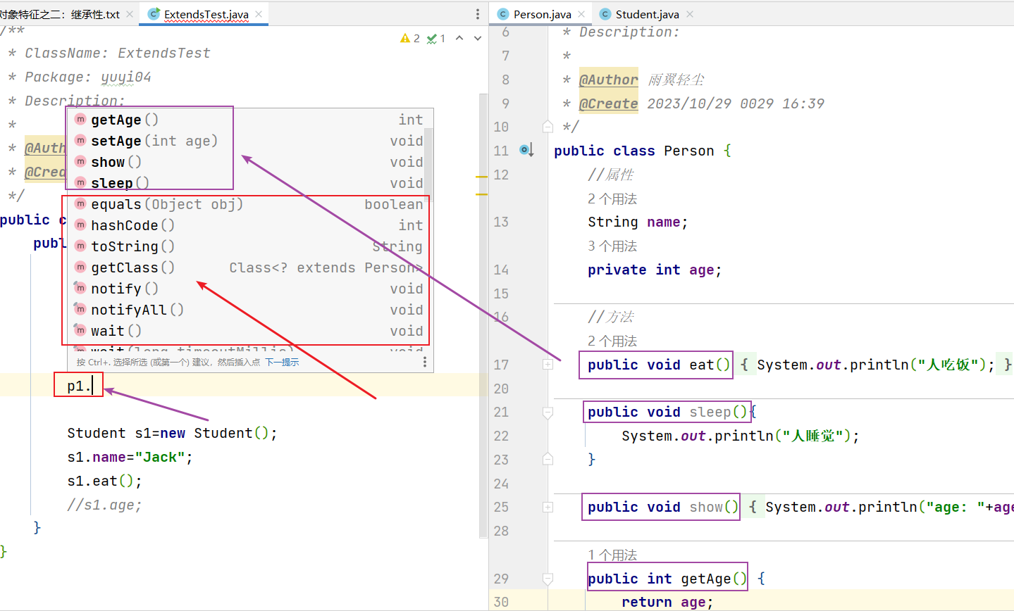Image resolution: width=1014 pixels, height=611 pixels.
Task: Pick hashCode() suggestion
Action: coord(249,225)
